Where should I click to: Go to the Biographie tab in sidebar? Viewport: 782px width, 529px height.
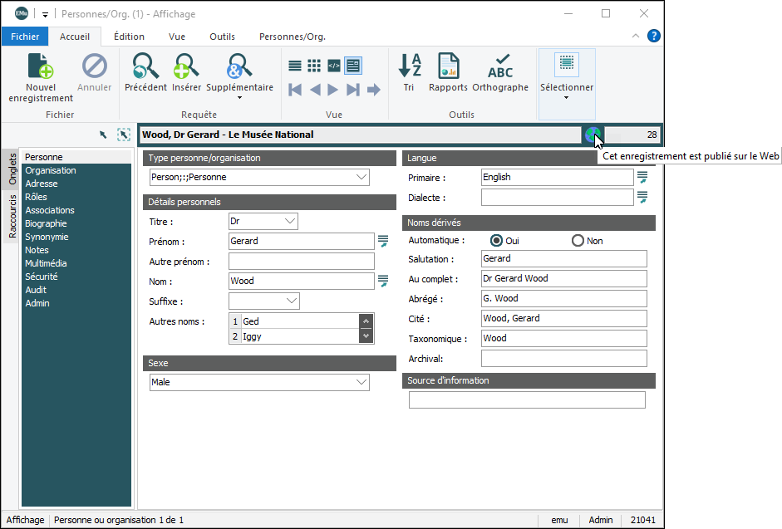pos(46,223)
